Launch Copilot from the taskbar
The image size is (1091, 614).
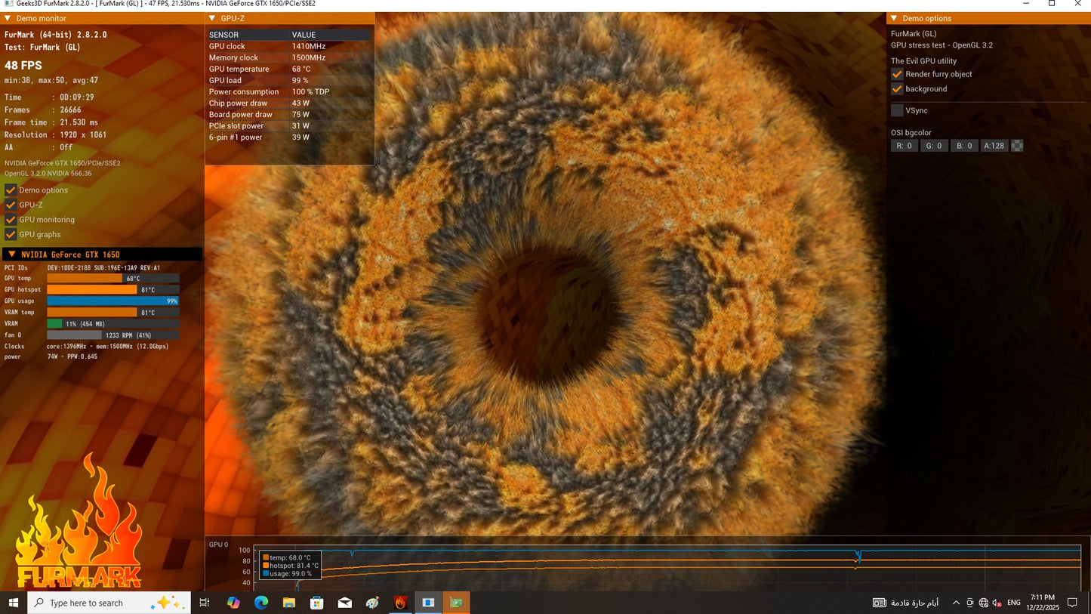tap(233, 603)
